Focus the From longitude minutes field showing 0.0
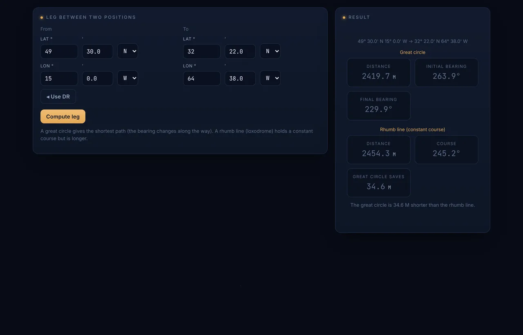The width and height of the screenshot is (523, 335). 98,78
